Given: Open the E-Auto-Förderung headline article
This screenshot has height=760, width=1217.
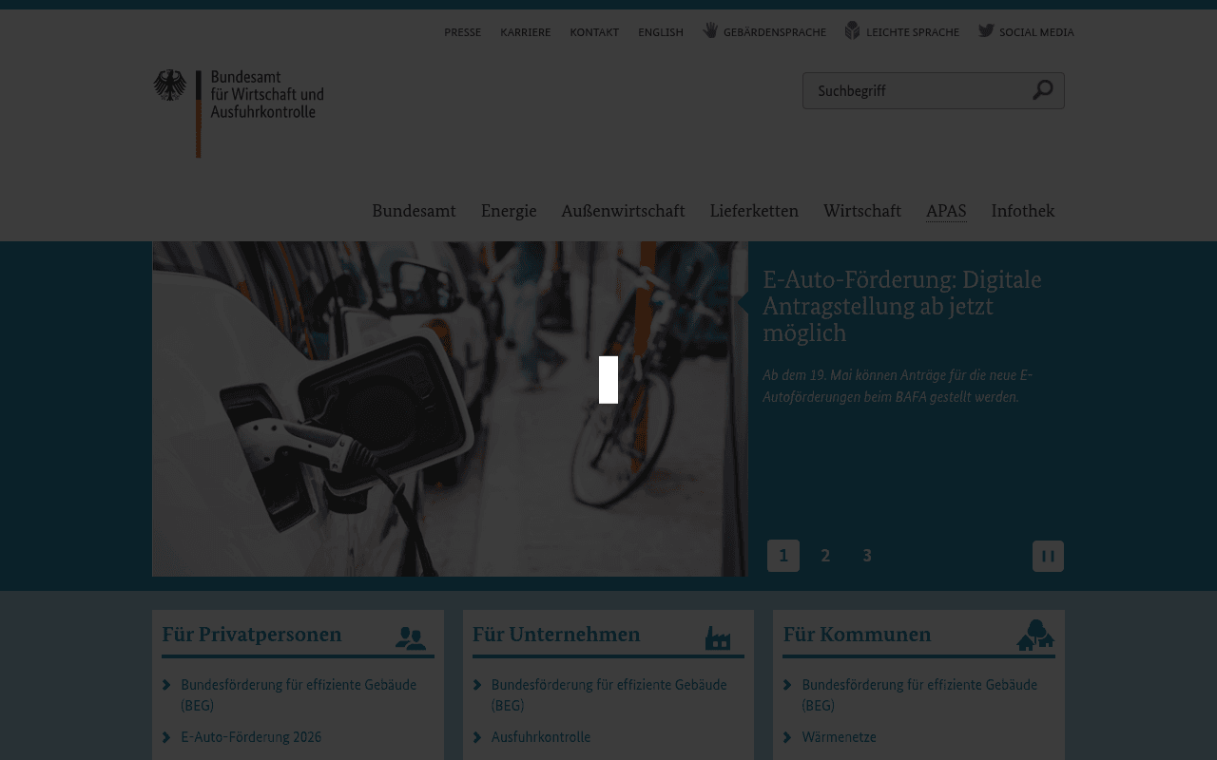Looking at the screenshot, I should tap(902, 306).
